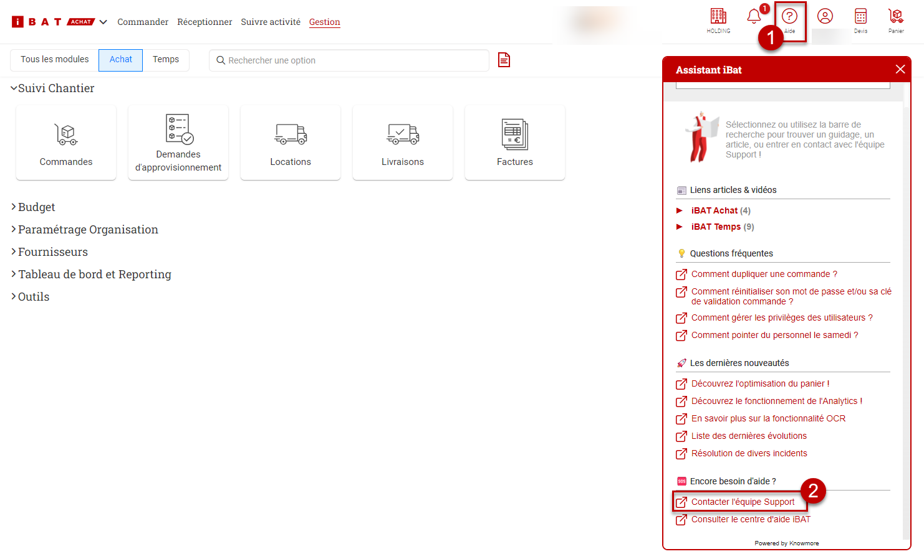The width and height of the screenshot is (924, 559).
Task: Open the Factures tile
Action: tap(515, 143)
